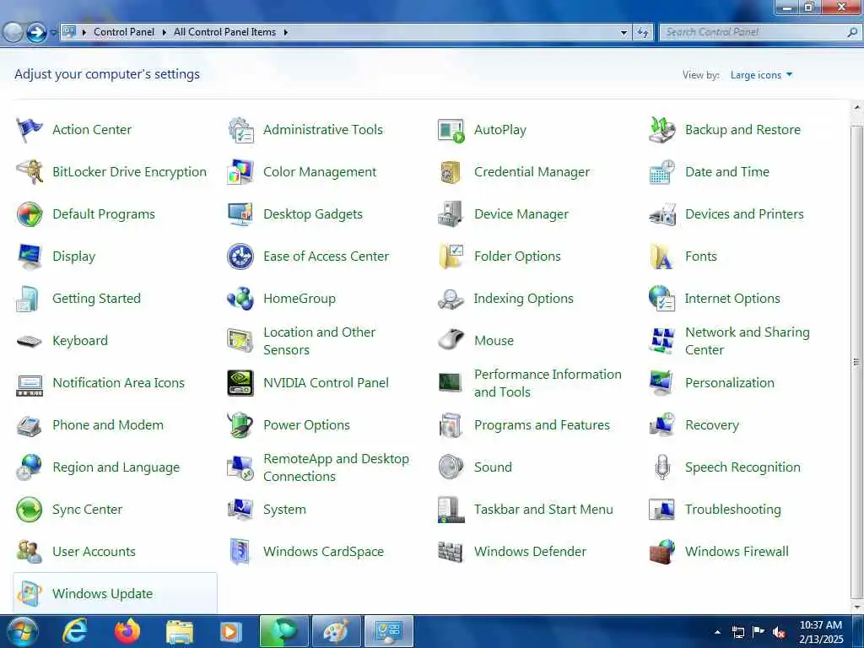Open the Speech Recognition microphone icon
This screenshot has height=648, width=864.
click(x=661, y=467)
